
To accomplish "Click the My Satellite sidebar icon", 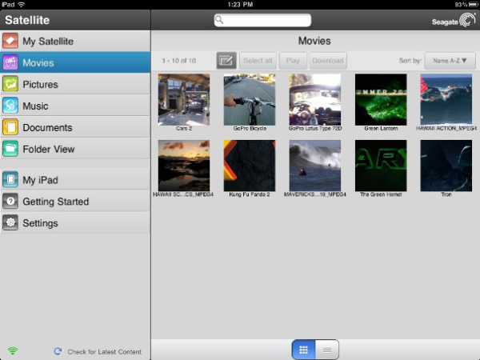I will pos(10,41).
